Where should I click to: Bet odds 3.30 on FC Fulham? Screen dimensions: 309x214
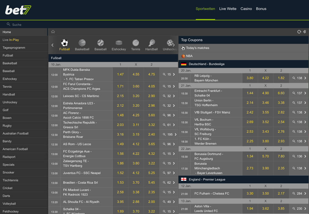[250, 193]
